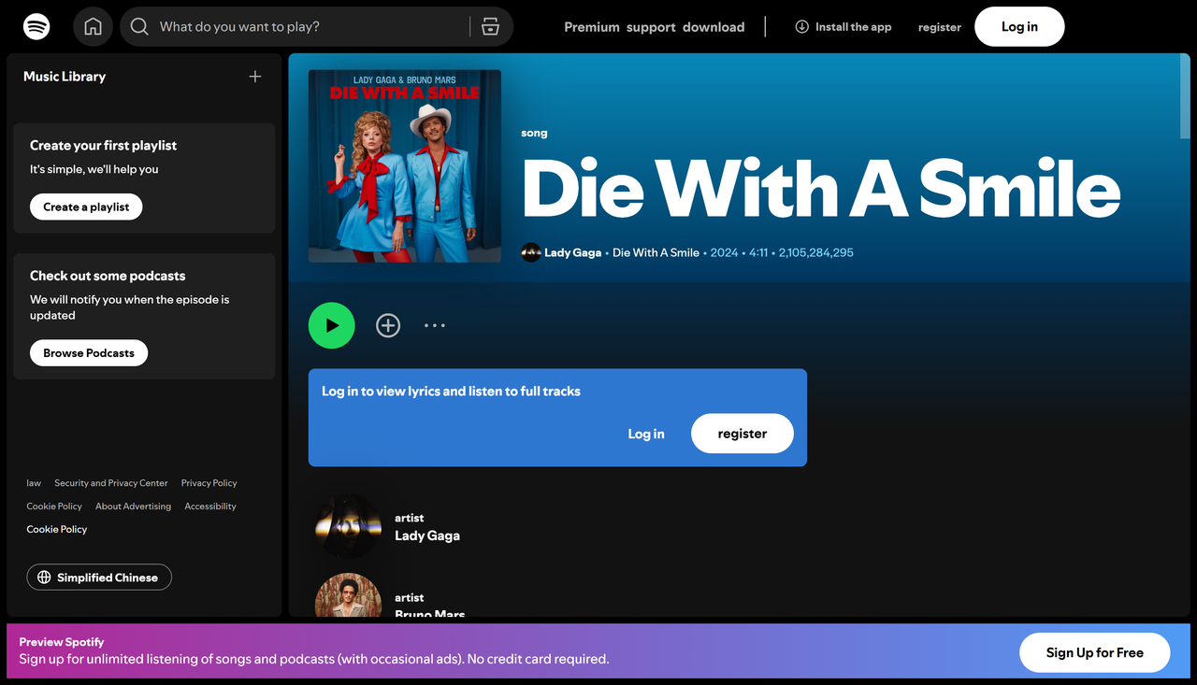
Task: Click register in the top bar
Action: click(940, 27)
